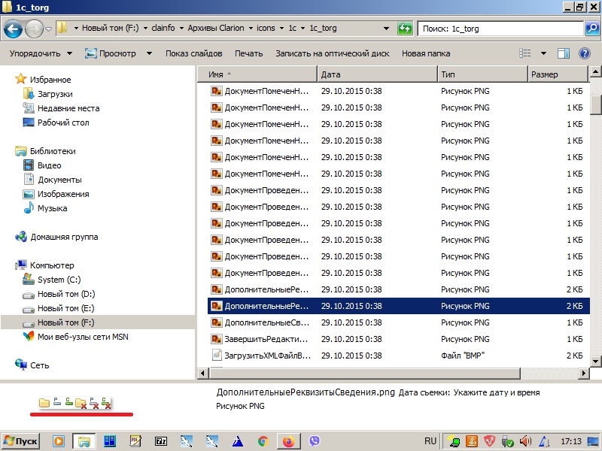Screen dimensions: 602x451
Task: Open the Упорядочить dropdown menu
Action: pyautogui.click(x=41, y=53)
